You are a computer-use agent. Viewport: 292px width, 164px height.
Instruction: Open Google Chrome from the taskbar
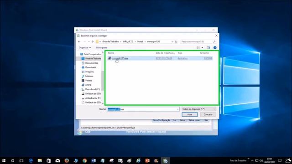point(84,160)
